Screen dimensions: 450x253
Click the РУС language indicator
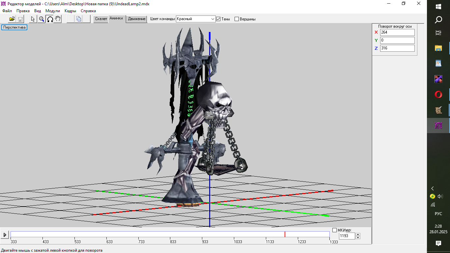(x=438, y=214)
